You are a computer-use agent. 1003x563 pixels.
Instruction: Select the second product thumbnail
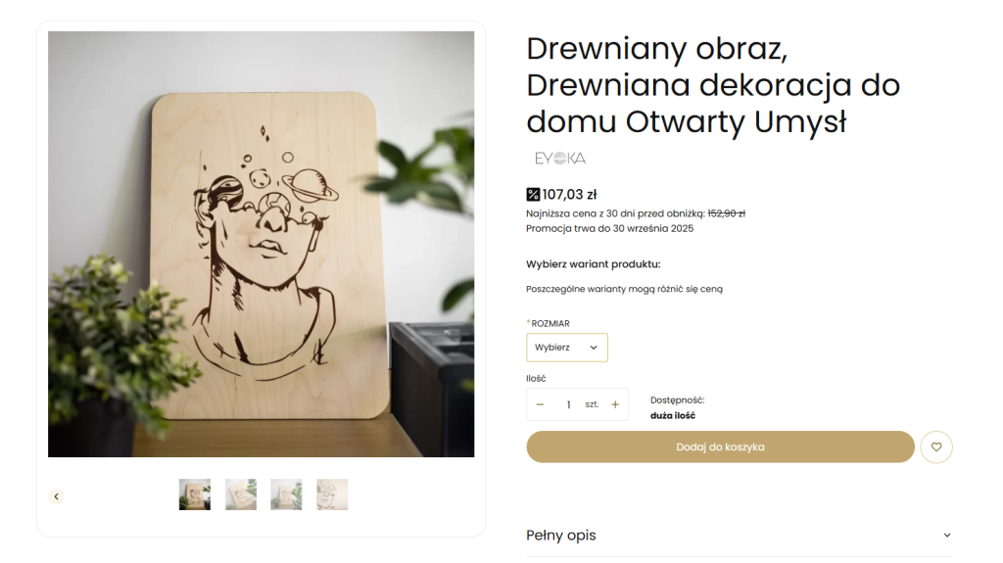click(241, 494)
